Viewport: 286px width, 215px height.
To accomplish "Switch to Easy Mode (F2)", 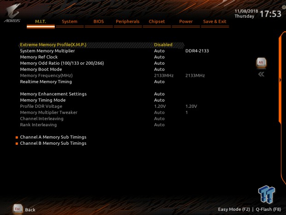I will click(234, 209).
